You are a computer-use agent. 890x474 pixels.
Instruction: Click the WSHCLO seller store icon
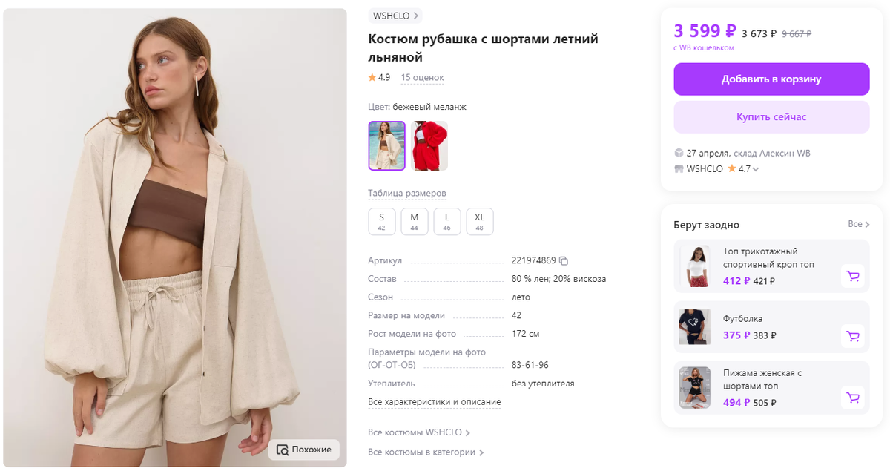pos(679,169)
